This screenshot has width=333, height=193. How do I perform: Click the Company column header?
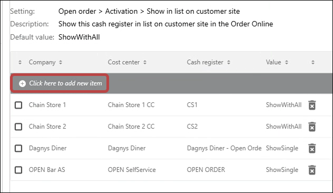pyautogui.click(x=42, y=62)
